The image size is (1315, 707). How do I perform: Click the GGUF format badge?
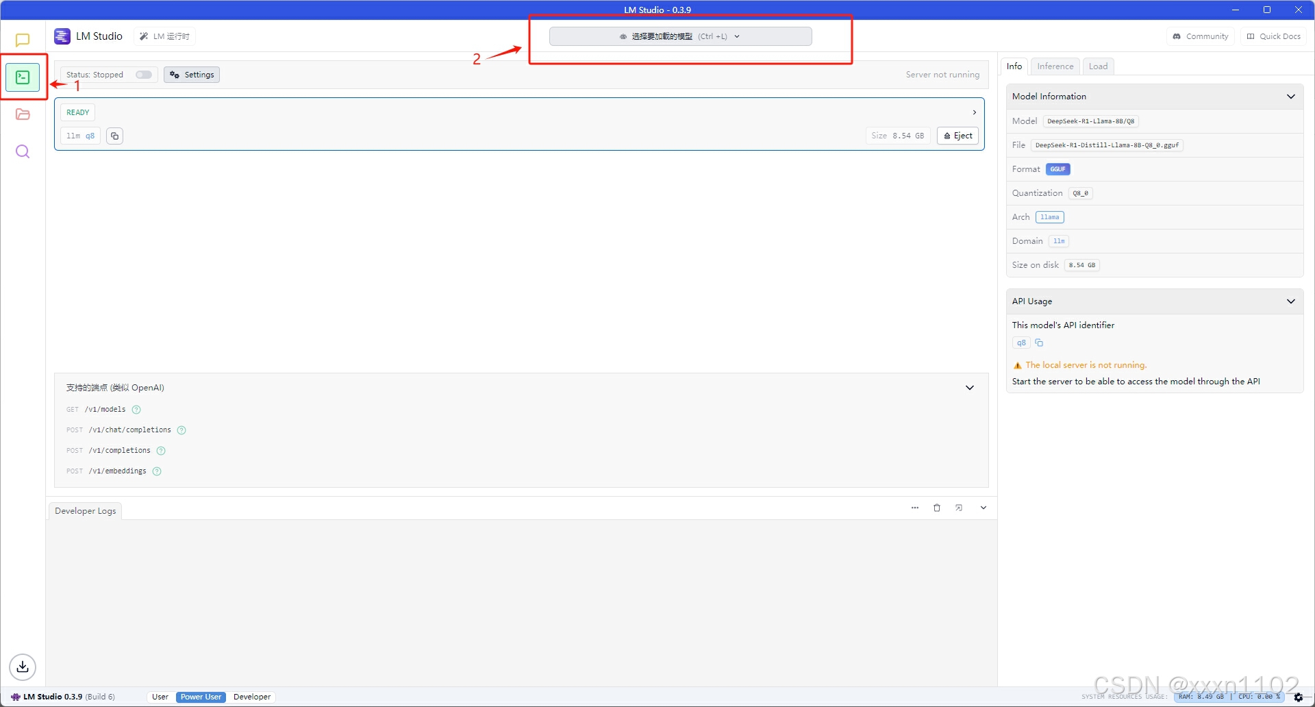[x=1058, y=169]
